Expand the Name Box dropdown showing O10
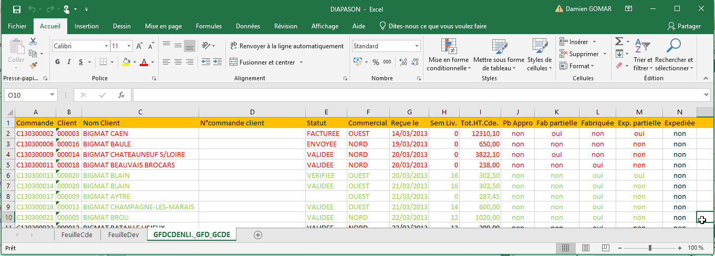 (52, 95)
